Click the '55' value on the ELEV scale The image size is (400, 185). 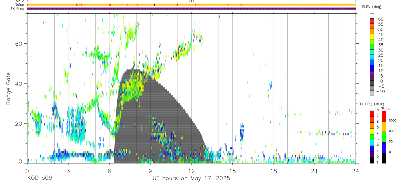click(x=381, y=24)
